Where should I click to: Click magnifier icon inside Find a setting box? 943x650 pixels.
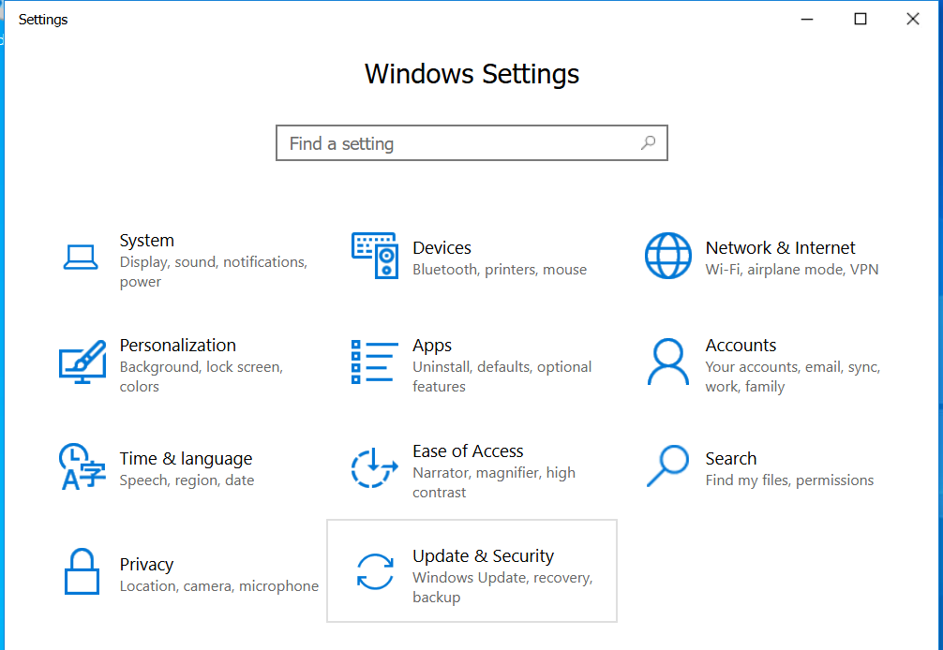[648, 143]
